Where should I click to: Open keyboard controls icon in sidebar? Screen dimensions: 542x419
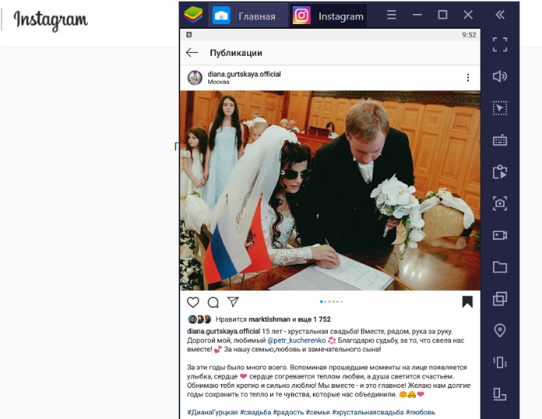click(x=500, y=140)
